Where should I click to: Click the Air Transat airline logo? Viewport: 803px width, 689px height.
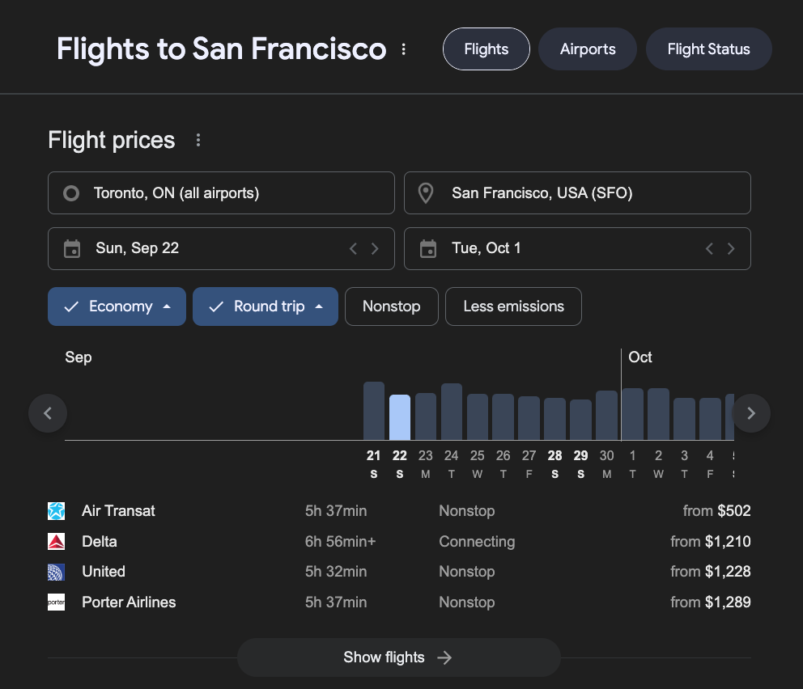coord(57,510)
